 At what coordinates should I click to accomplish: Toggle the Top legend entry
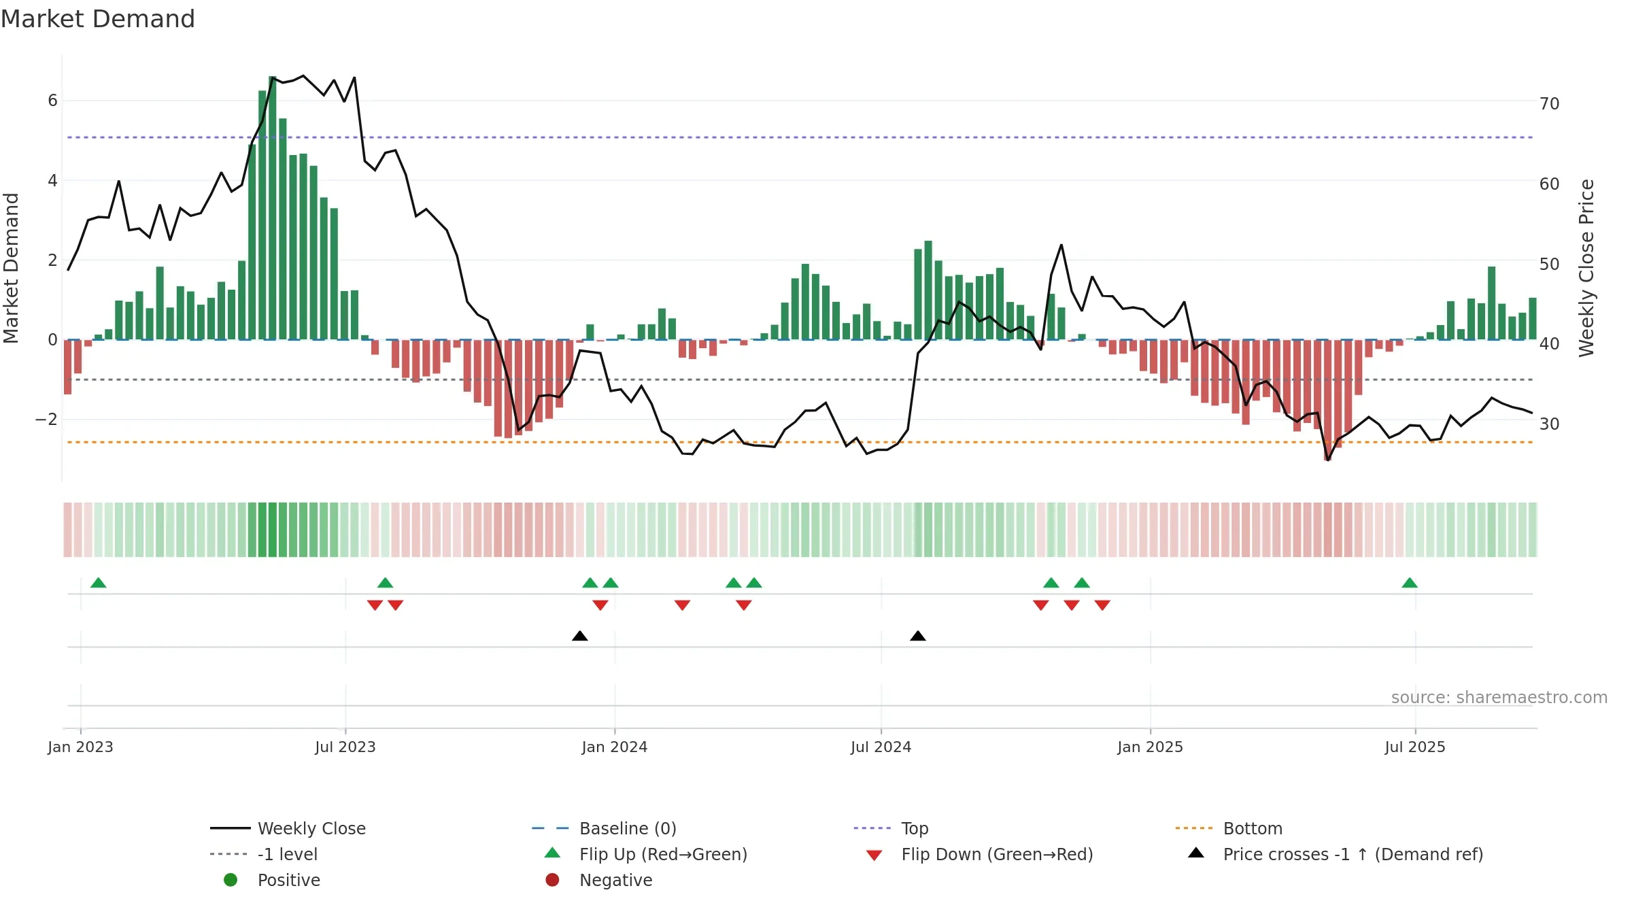tap(891, 828)
